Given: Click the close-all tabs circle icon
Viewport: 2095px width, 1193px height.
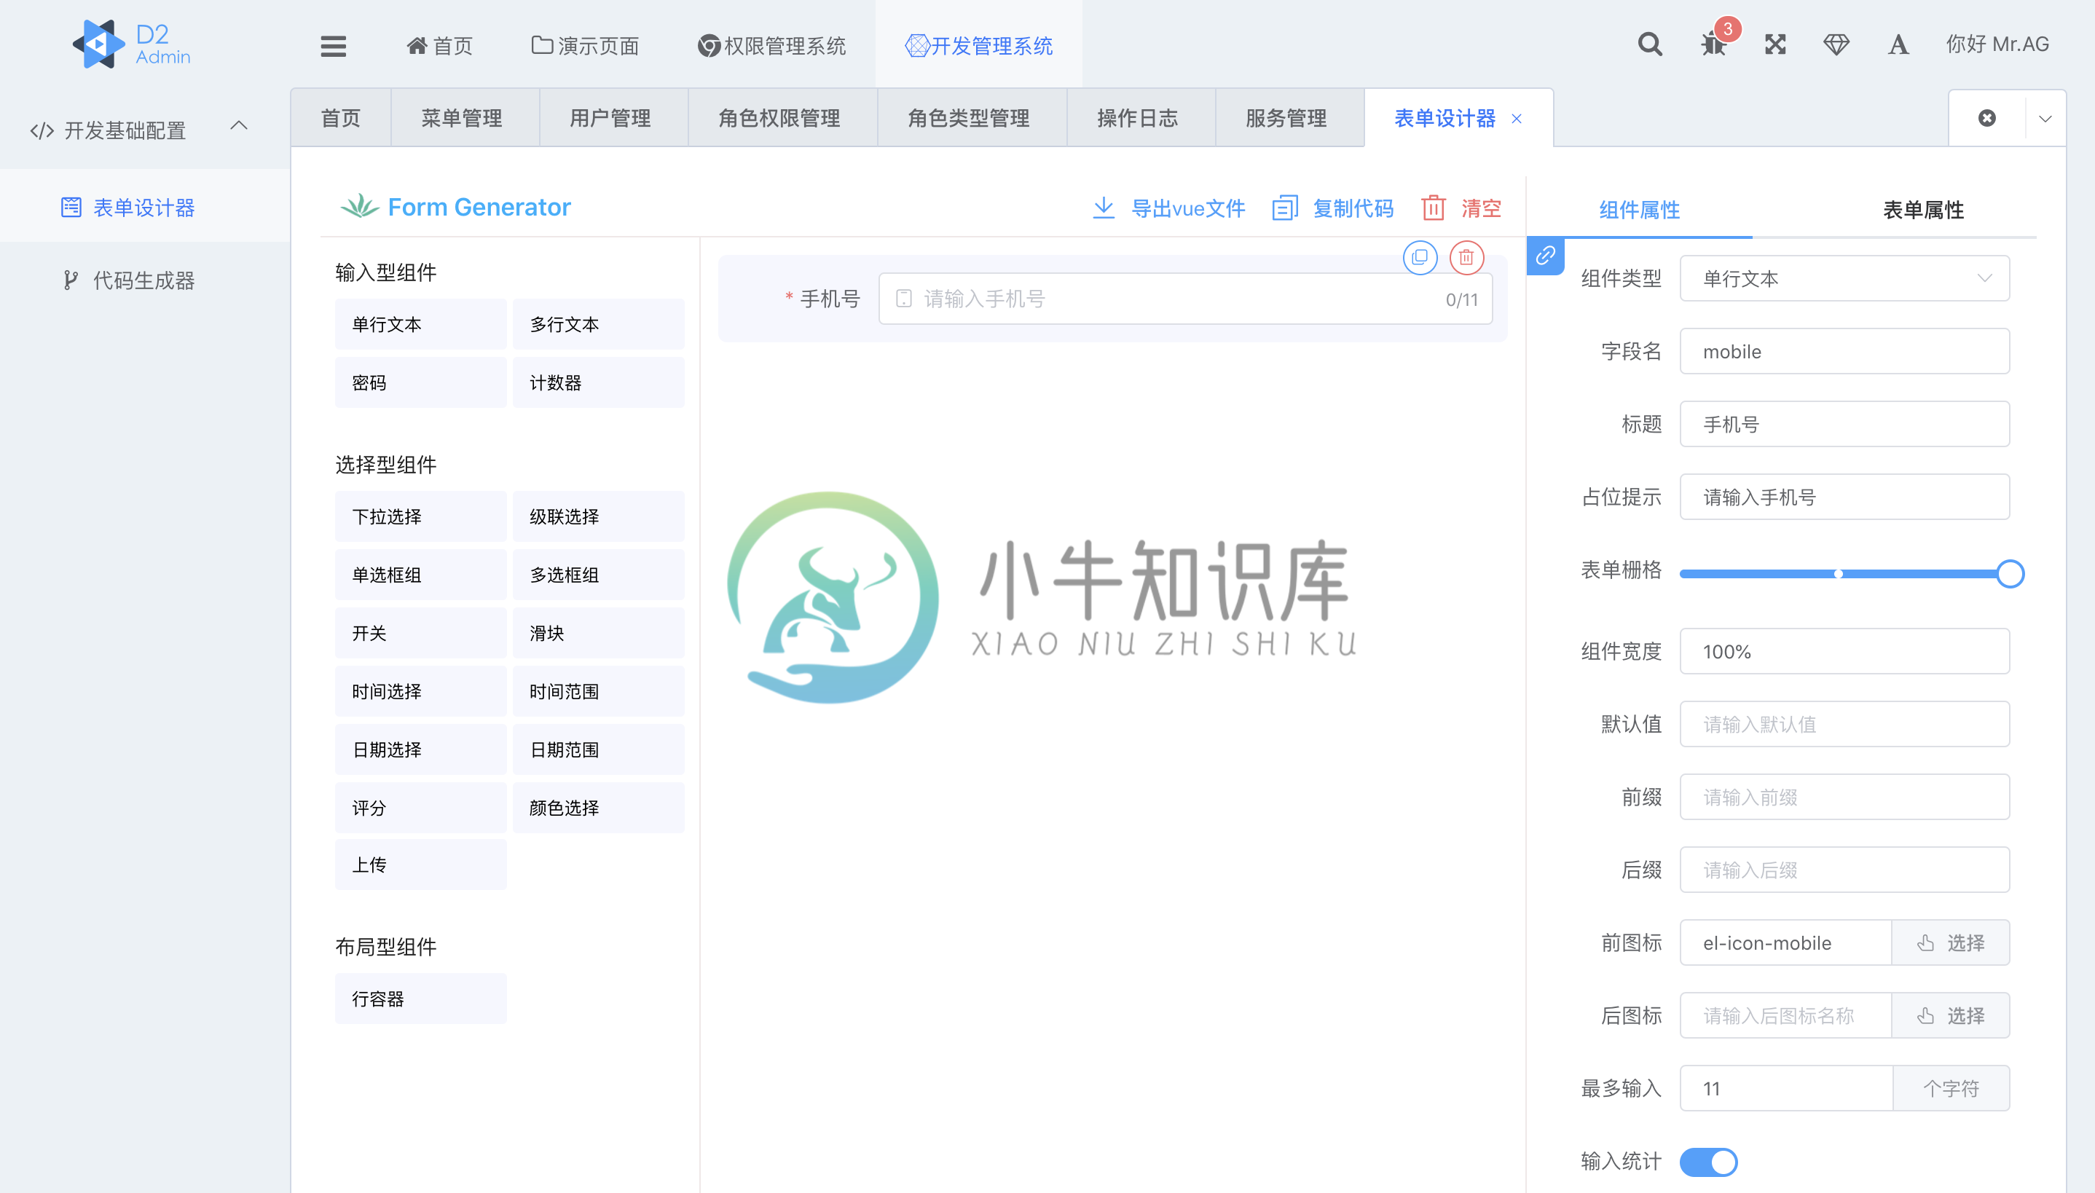Looking at the screenshot, I should click(1987, 118).
